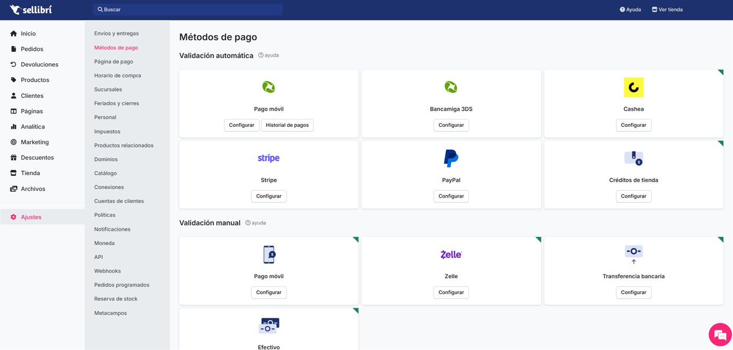Viewport: 733px width, 350px height.
Task: Click the Créditos de tienda wallet icon
Action: (634, 158)
